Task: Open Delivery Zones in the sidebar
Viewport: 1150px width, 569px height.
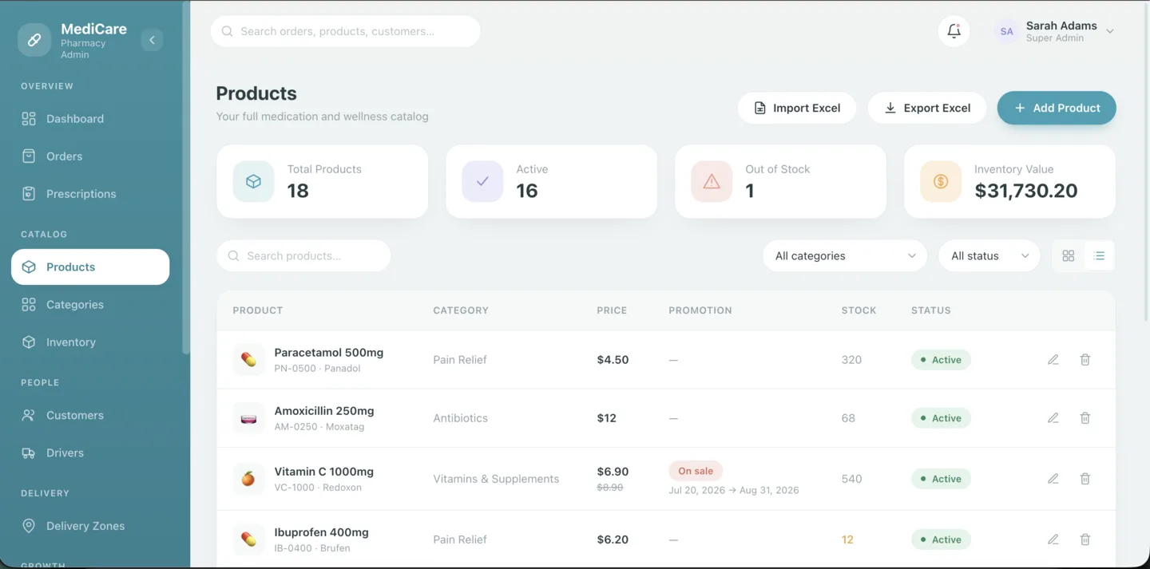Action: [90, 526]
